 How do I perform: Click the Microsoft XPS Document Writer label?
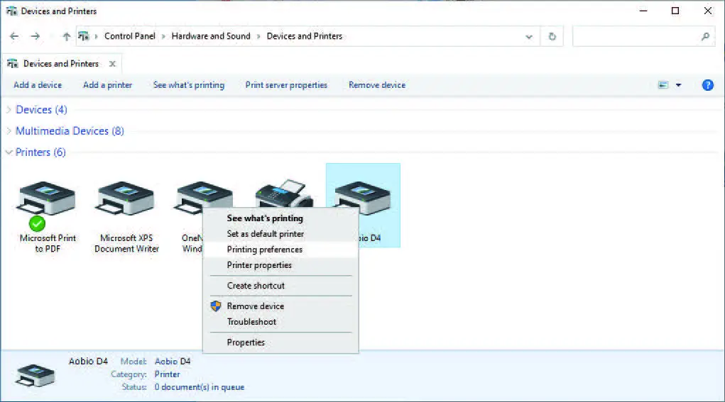(x=126, y=243)
